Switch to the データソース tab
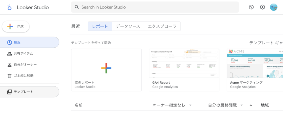The width and height of the screenshot is (283, 114). (128, 26)
